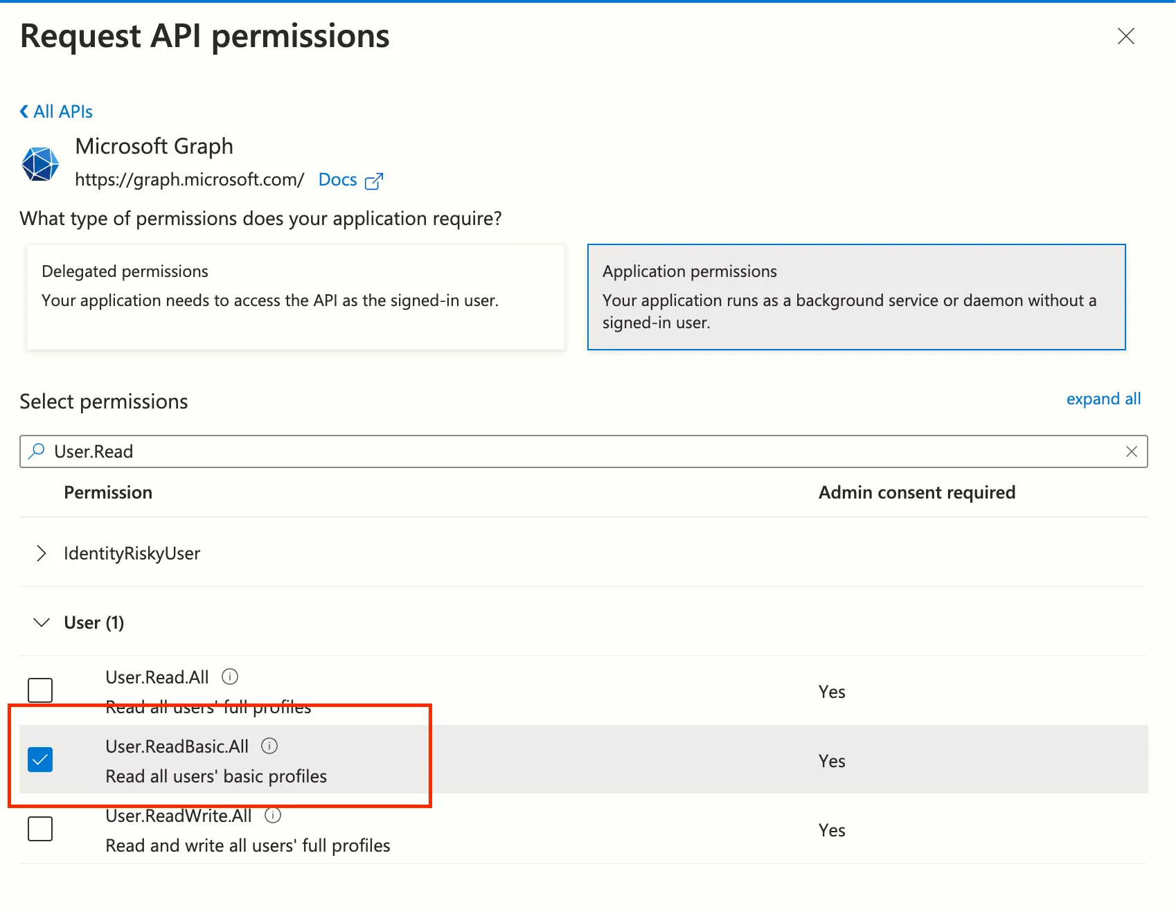Screen dimensions: 1176x914
Task: Select Delegated permissions card
Action: 296,296
